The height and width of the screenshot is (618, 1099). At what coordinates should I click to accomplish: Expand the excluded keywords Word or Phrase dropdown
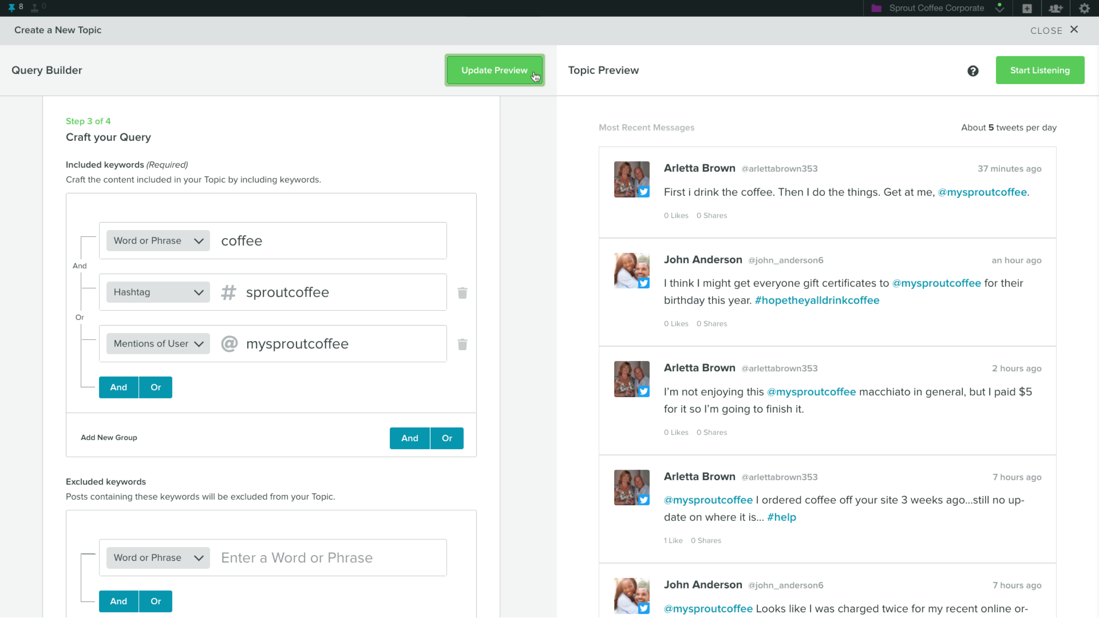coord(158,558)
